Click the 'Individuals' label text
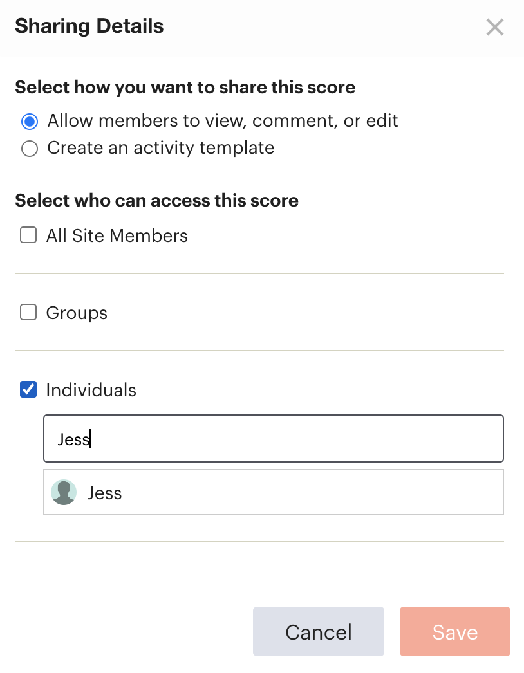 click(91, 390)
